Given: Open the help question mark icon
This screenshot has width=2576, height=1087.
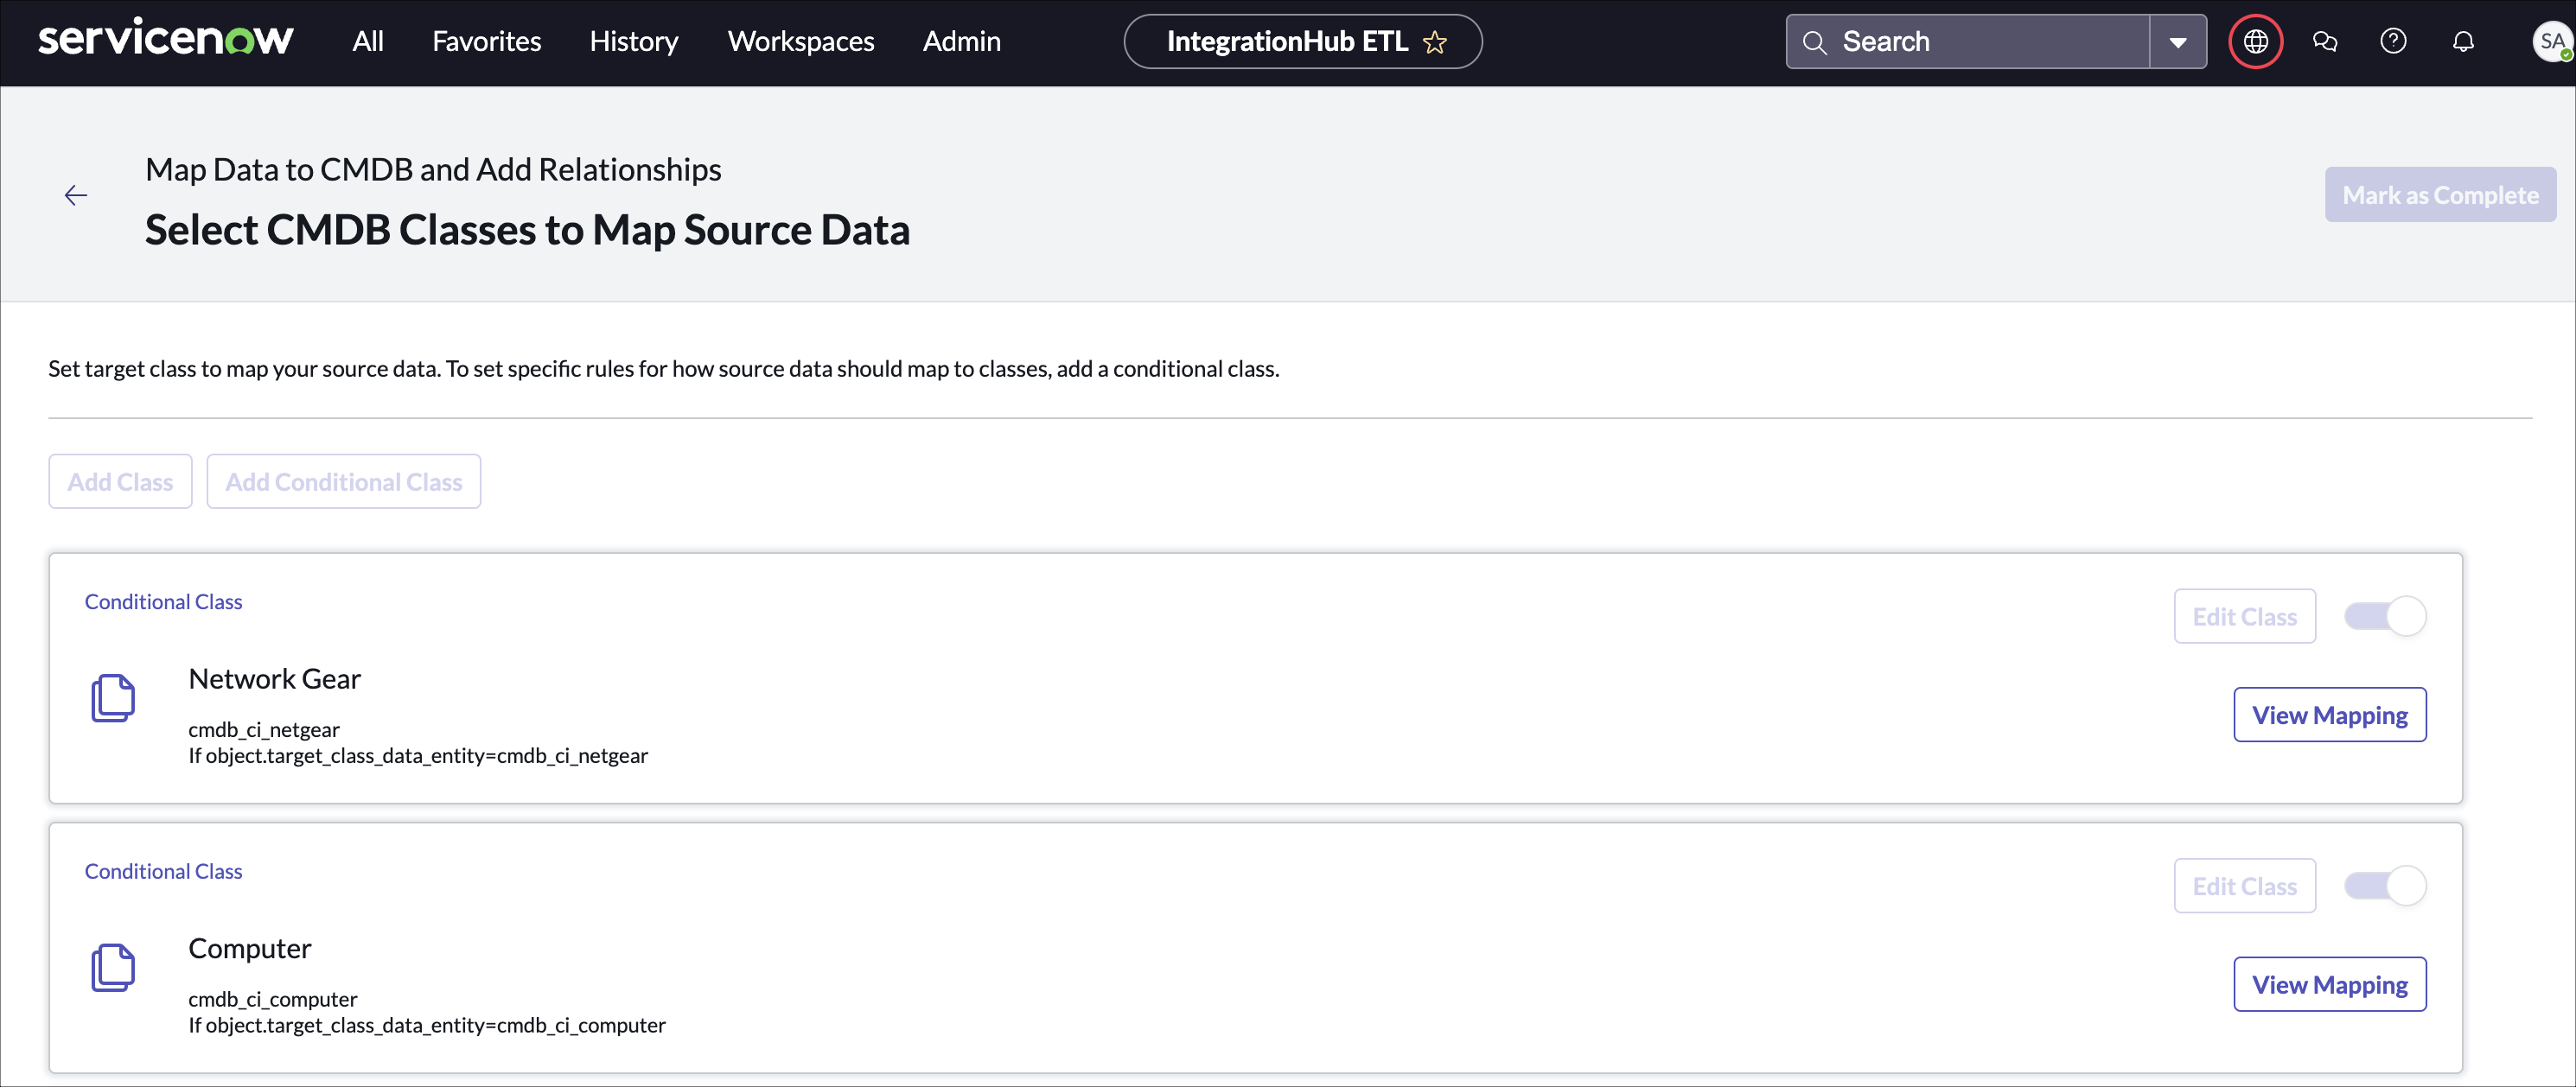Looking at the screenshot, I should [x=2393, y=41].
